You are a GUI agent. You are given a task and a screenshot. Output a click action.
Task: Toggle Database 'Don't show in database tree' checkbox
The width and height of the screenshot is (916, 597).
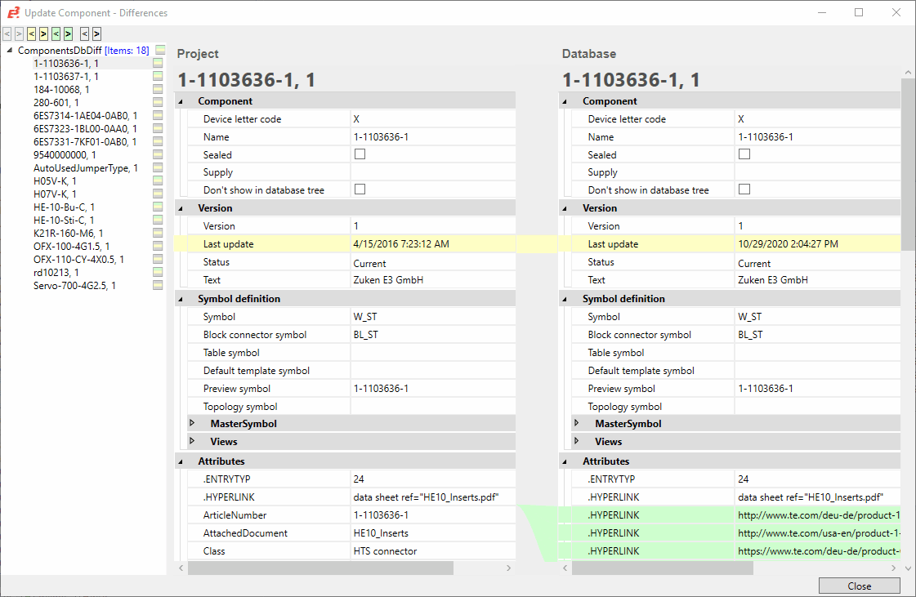point(744,189)
